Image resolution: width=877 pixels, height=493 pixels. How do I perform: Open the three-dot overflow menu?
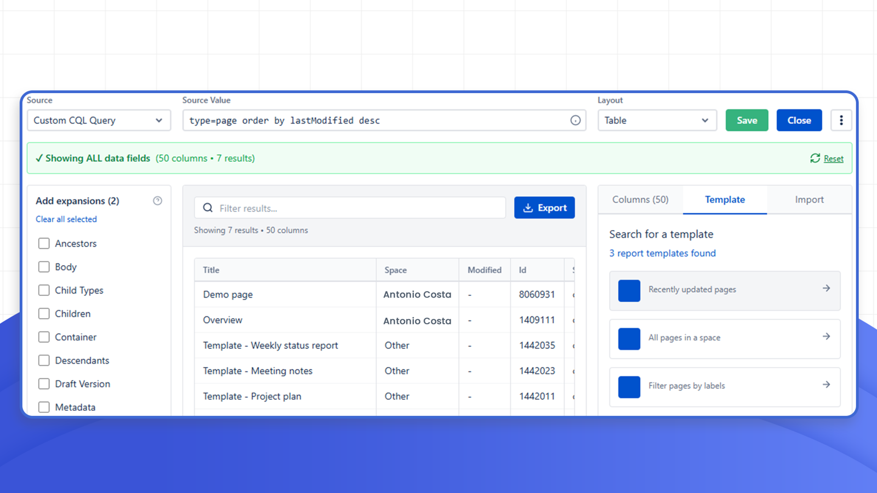841,120
